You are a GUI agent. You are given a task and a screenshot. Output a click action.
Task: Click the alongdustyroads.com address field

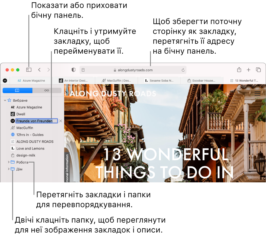click(133, 70)
